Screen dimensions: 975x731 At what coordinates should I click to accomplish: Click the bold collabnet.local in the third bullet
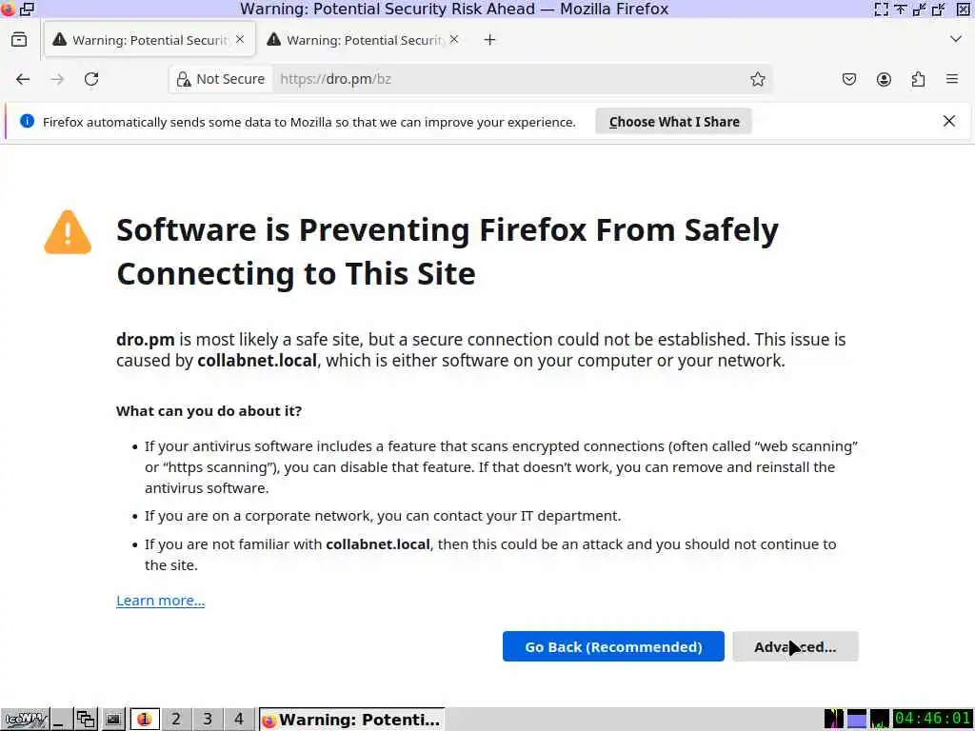coord(378,543)
